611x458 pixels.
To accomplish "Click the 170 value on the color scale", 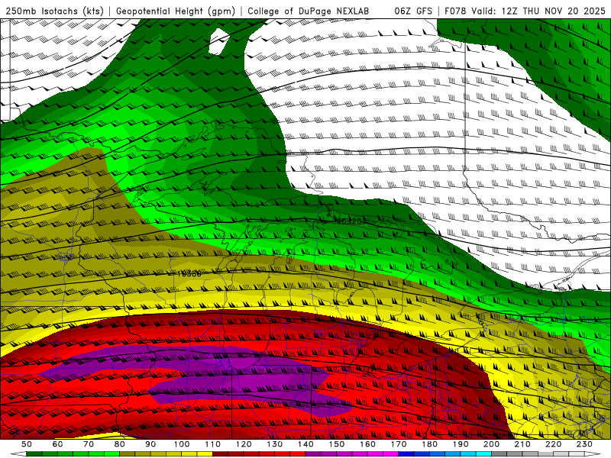I will (399, 444).
